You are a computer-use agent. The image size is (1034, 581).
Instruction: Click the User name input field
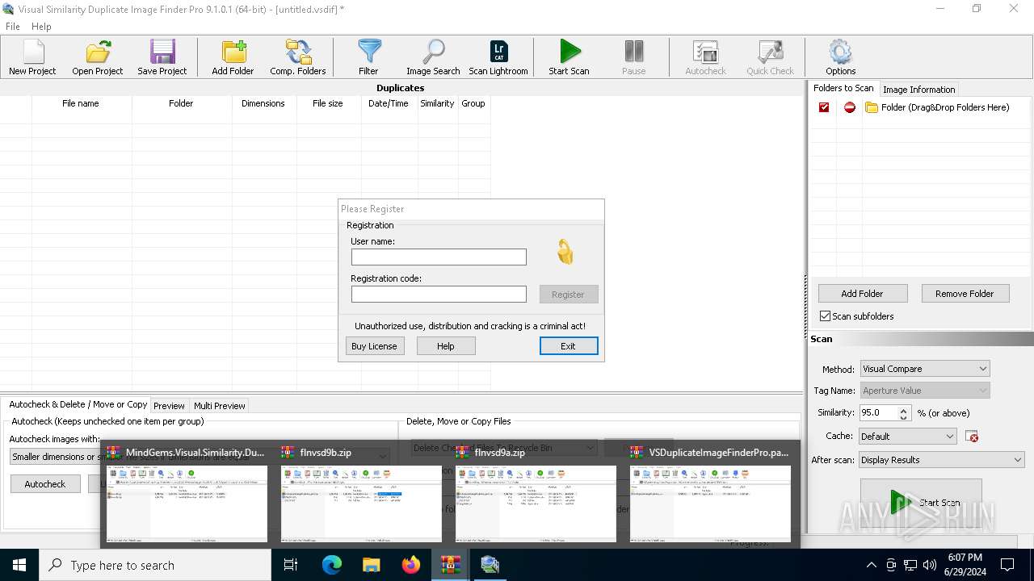tap(439, 257)
